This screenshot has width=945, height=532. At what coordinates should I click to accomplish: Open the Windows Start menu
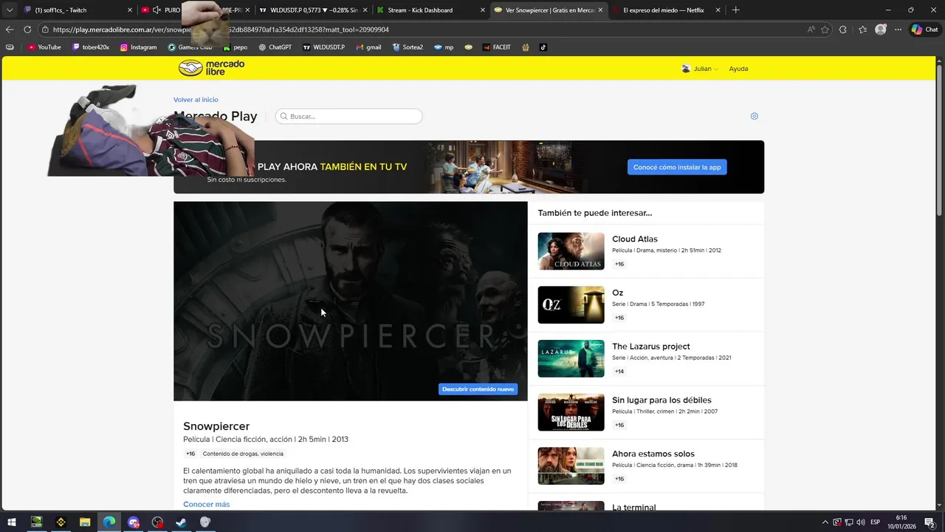point(12,522)
